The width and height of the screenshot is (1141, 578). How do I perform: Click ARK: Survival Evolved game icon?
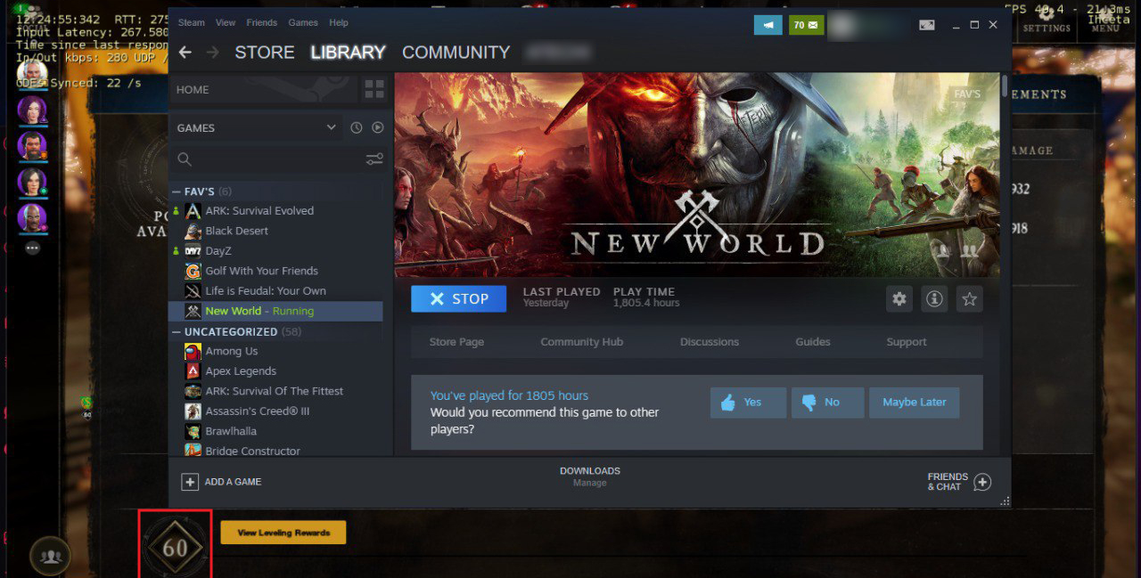pos(193,211)
